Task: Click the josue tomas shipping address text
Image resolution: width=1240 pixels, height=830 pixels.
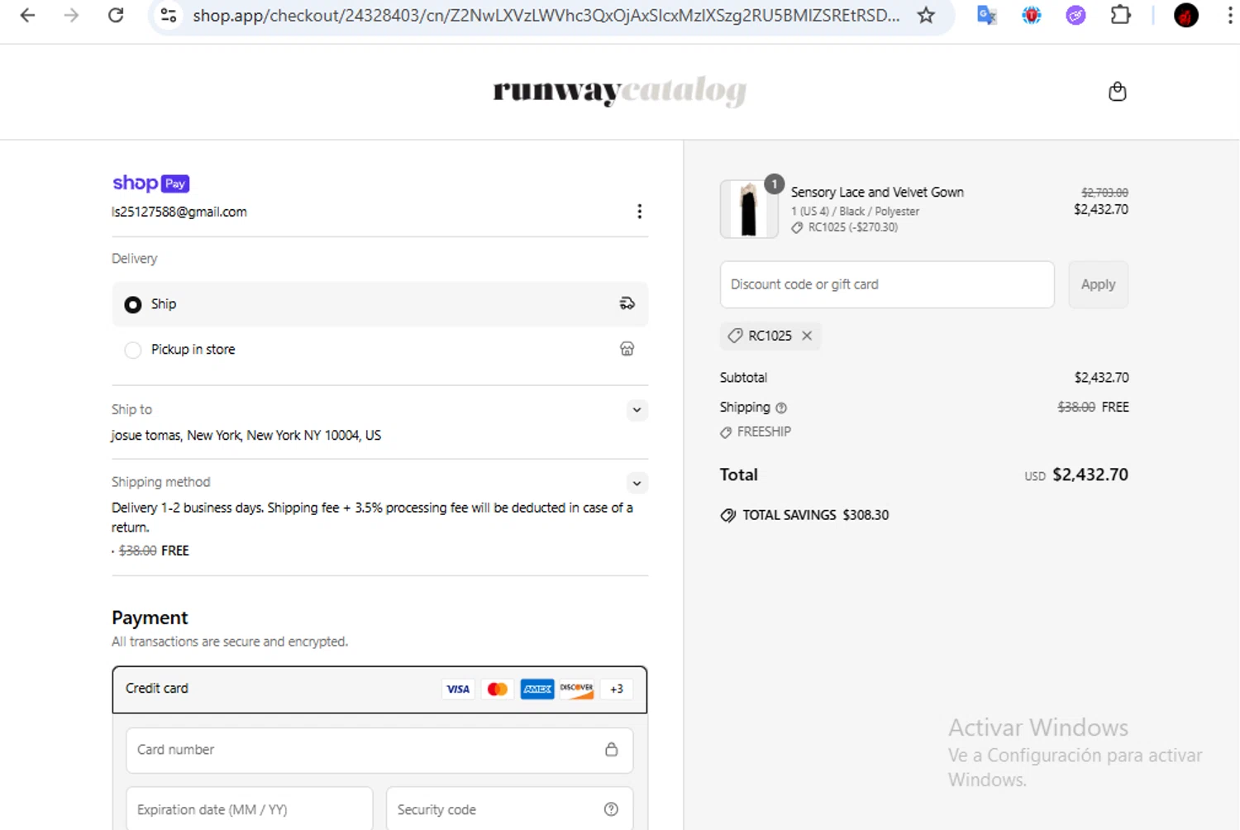Action: [246, 435]
